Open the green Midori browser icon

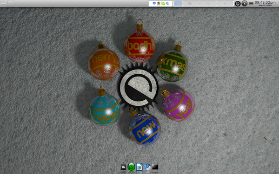(131, 167)
